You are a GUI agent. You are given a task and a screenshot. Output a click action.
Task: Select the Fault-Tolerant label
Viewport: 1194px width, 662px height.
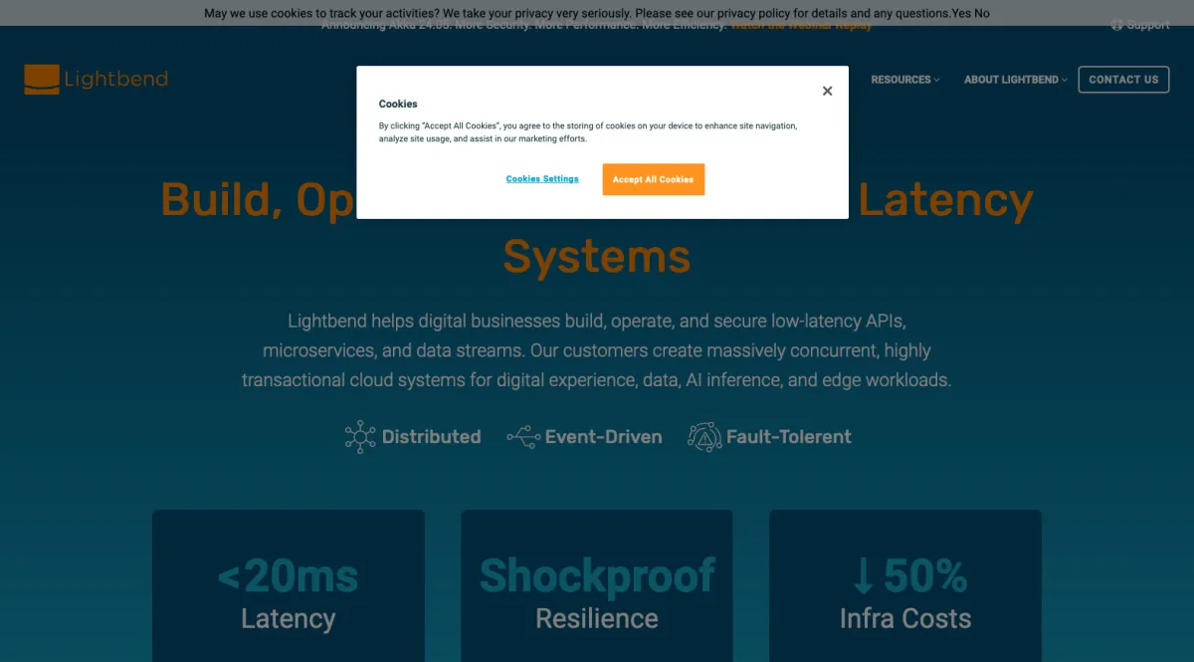point(789,436)
